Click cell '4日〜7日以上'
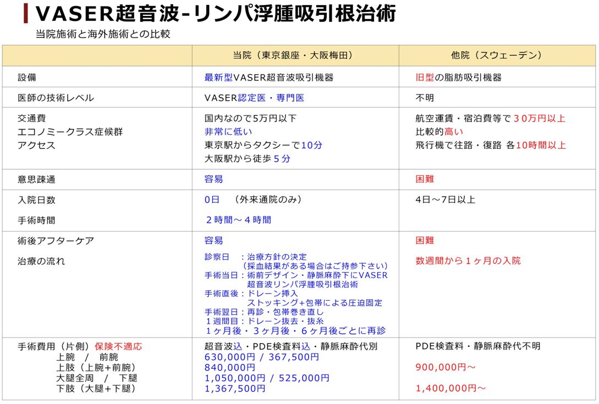 click(x=446, y=200)
